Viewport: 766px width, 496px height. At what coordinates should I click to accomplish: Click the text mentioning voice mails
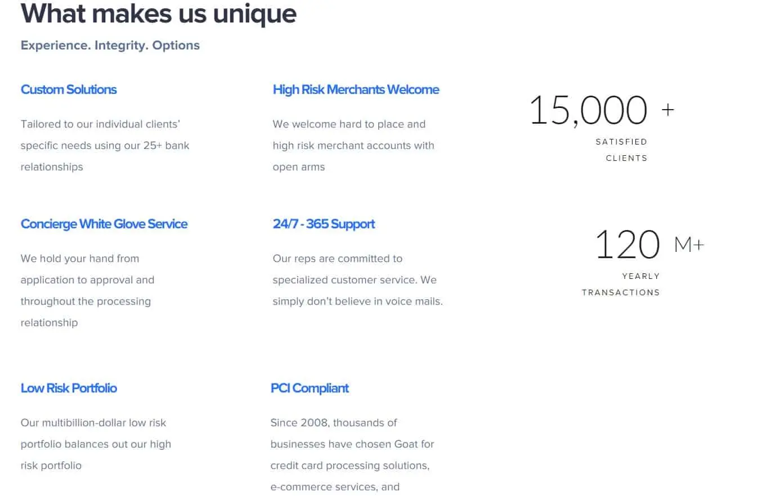tap(357, 279)
